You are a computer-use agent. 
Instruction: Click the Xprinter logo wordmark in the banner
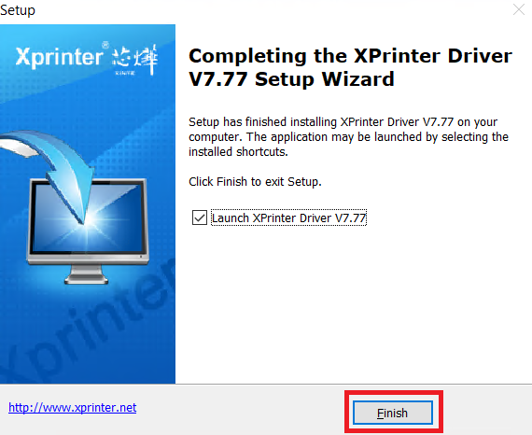(x=59, y=57)
